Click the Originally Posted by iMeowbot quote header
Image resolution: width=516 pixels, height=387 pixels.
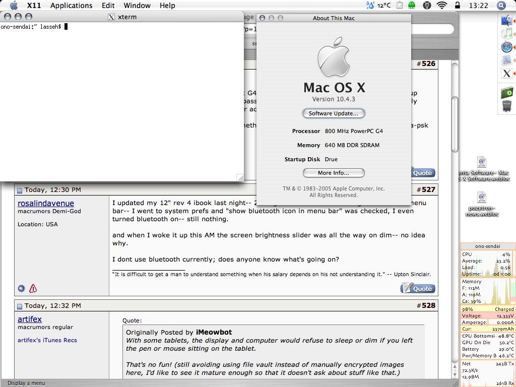[x=179, y=333]
